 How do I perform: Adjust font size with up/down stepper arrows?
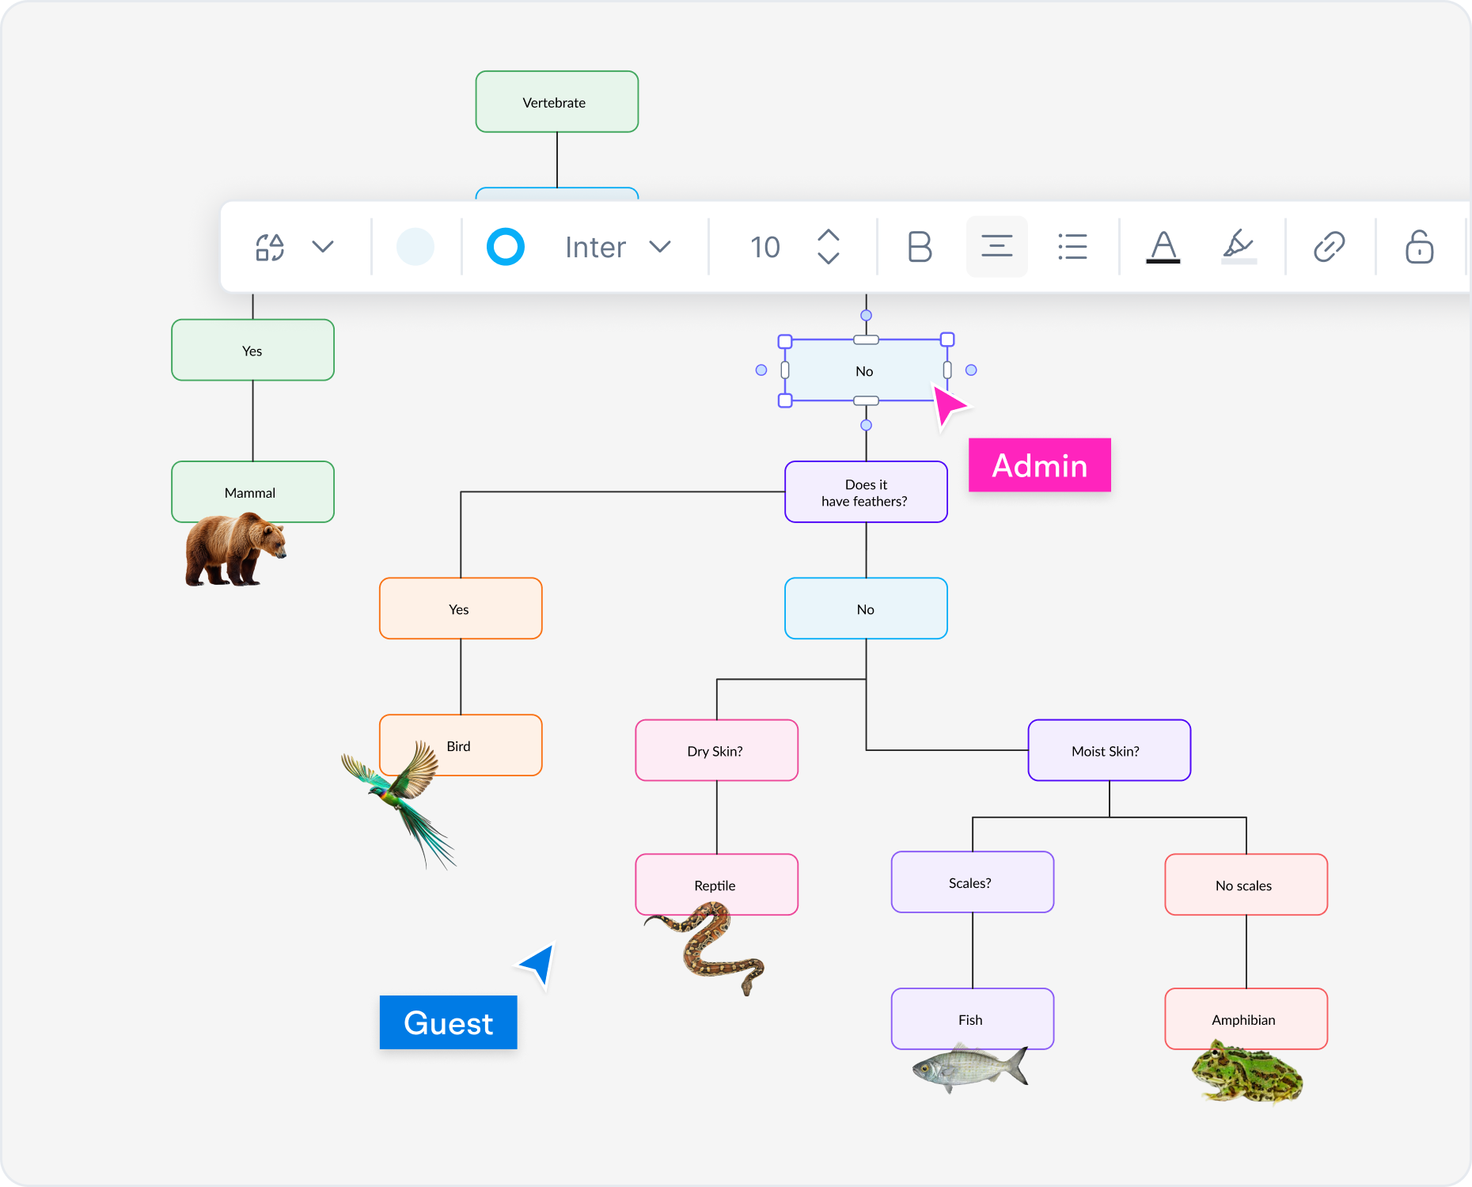click(x=829, y=247)
